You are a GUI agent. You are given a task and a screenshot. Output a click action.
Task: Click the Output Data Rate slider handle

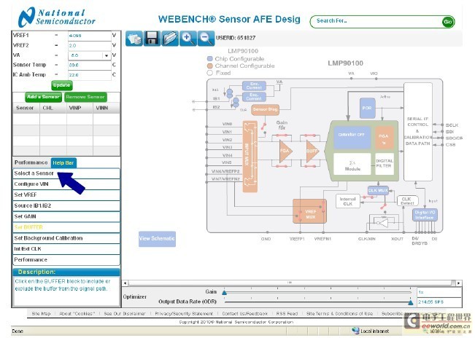411,302
